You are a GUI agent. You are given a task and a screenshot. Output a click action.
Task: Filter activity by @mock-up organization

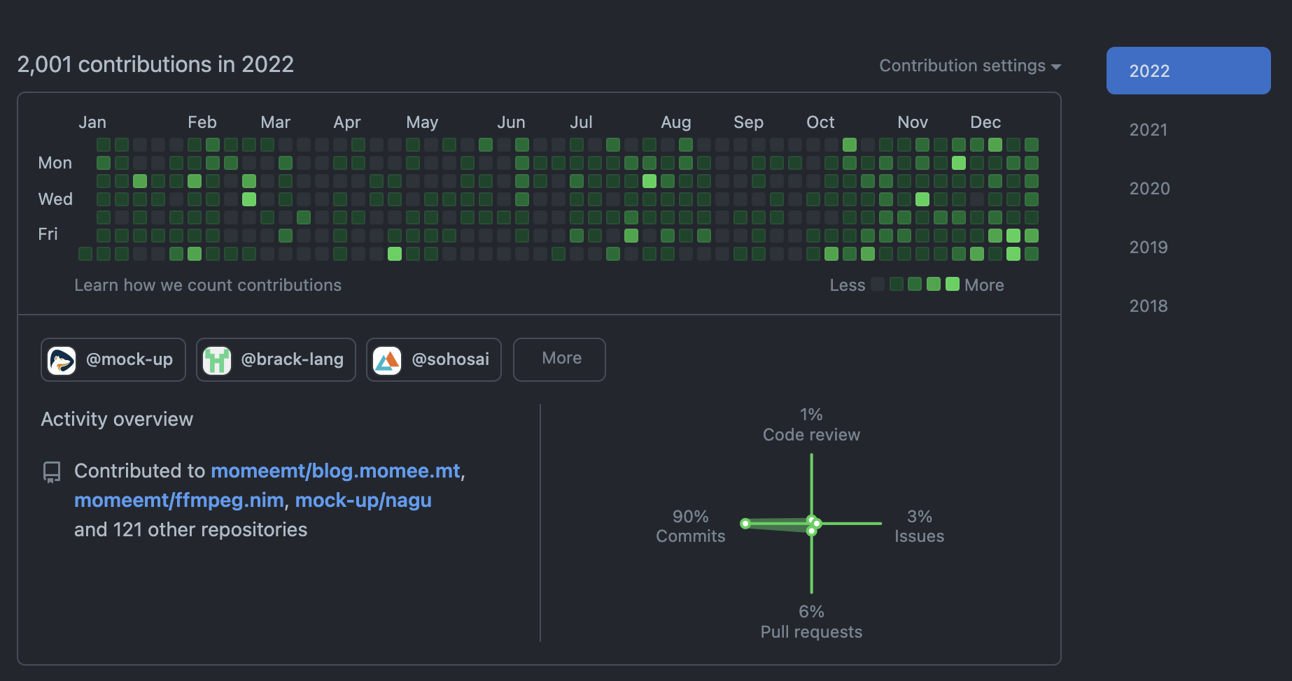113,359
